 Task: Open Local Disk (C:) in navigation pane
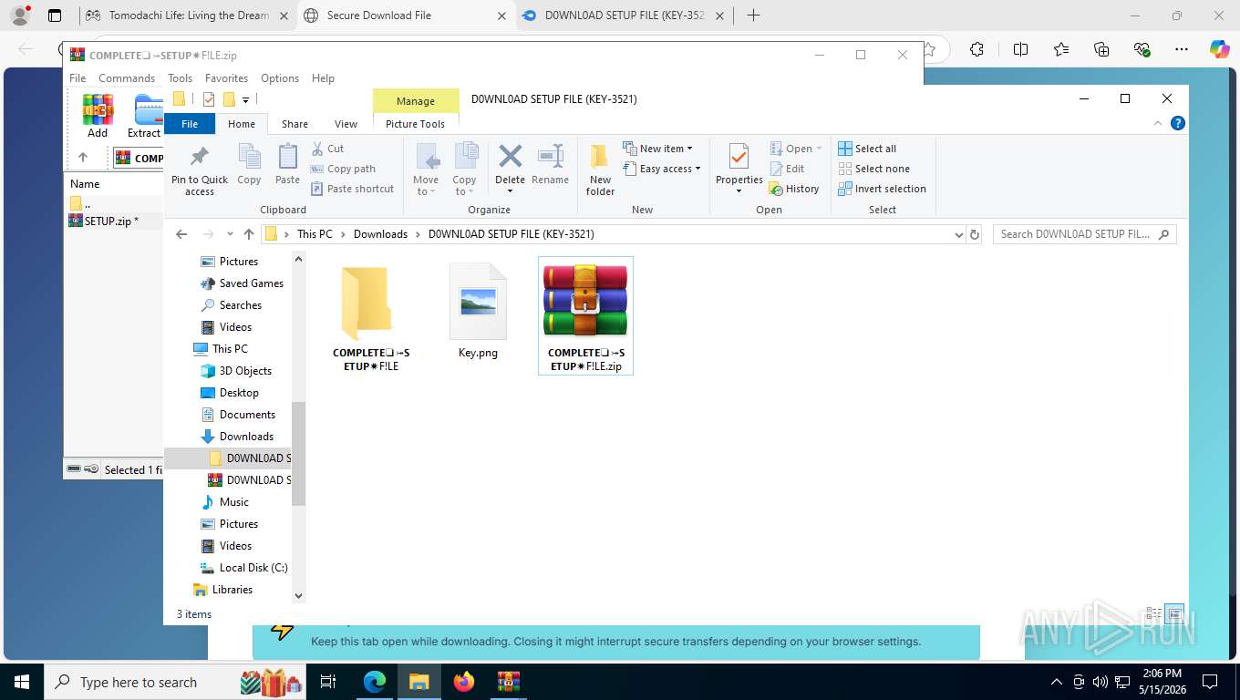tap(243, 568)
